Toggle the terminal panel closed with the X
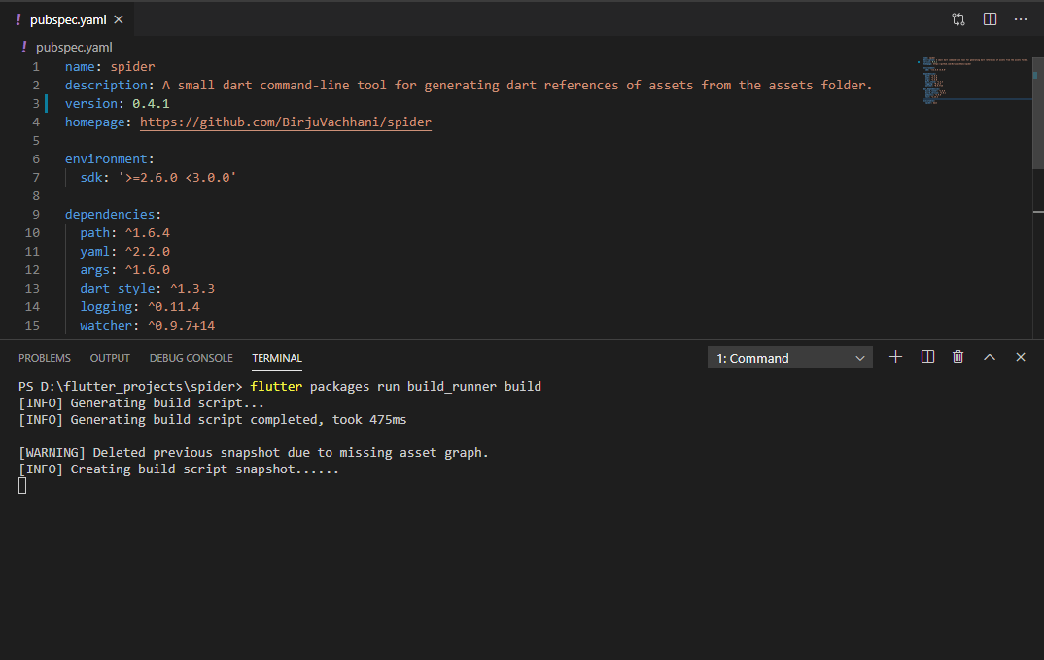 1020,357
